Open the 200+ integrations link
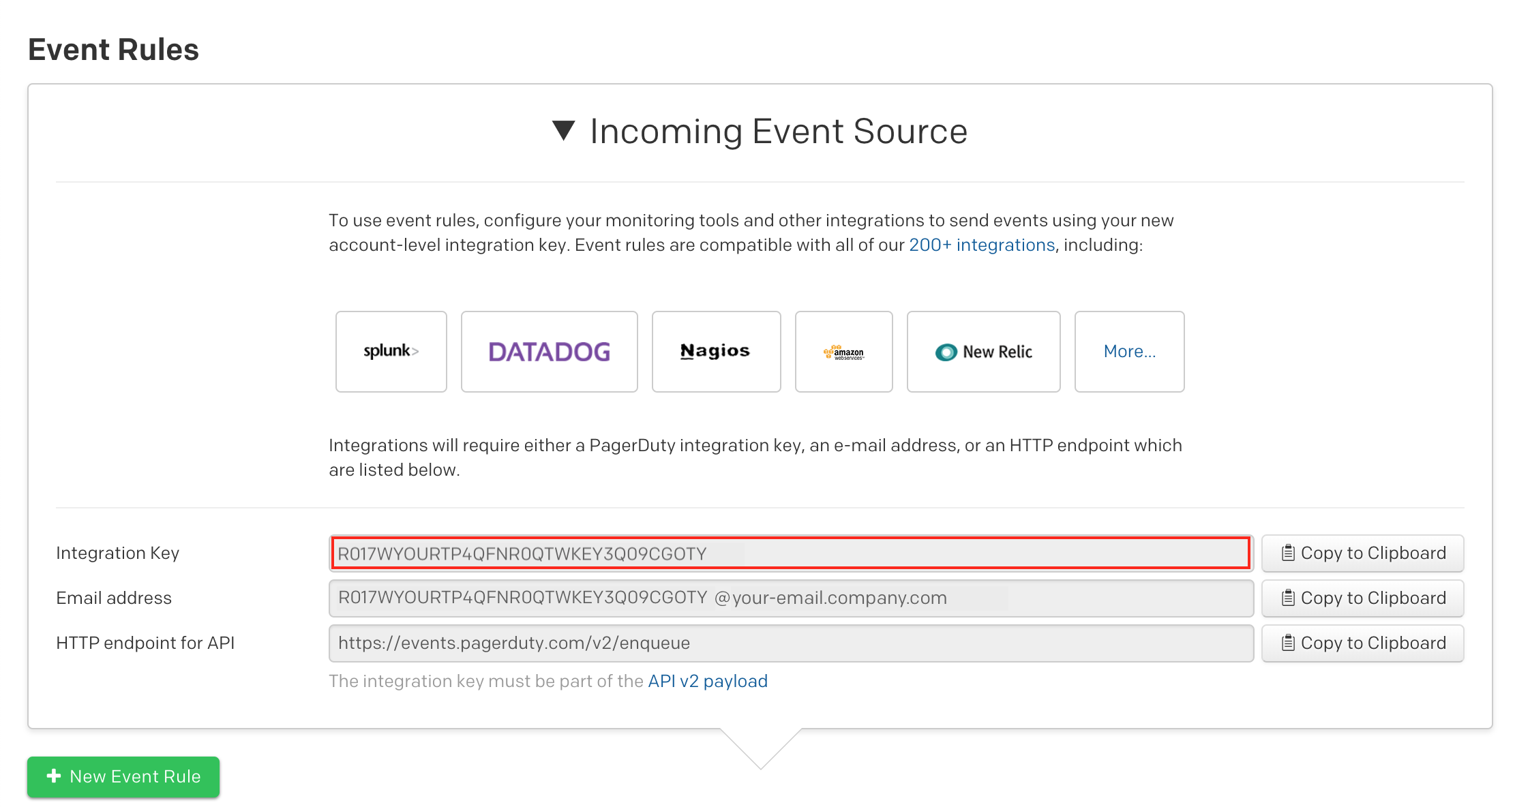This screenshot has height=807, width=1515. tap(981, 245)
